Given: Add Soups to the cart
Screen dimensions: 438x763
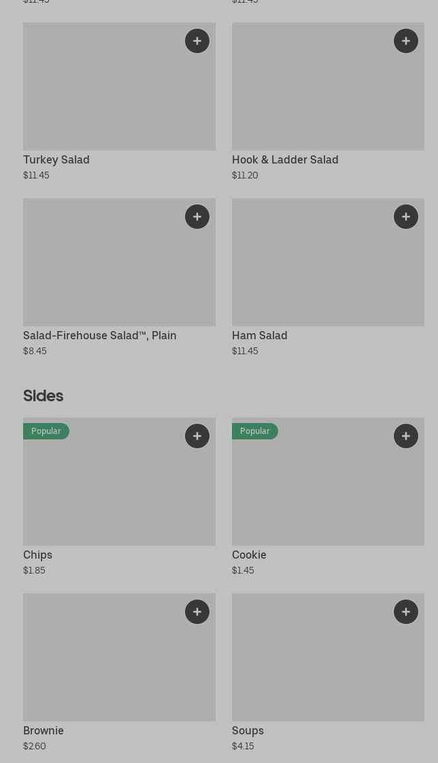Looking at the screenshot, I should (406, 612).
